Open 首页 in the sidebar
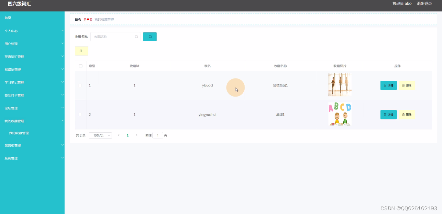Image resolution: width=442 pixels, height=214 pixels. point(32,18)
